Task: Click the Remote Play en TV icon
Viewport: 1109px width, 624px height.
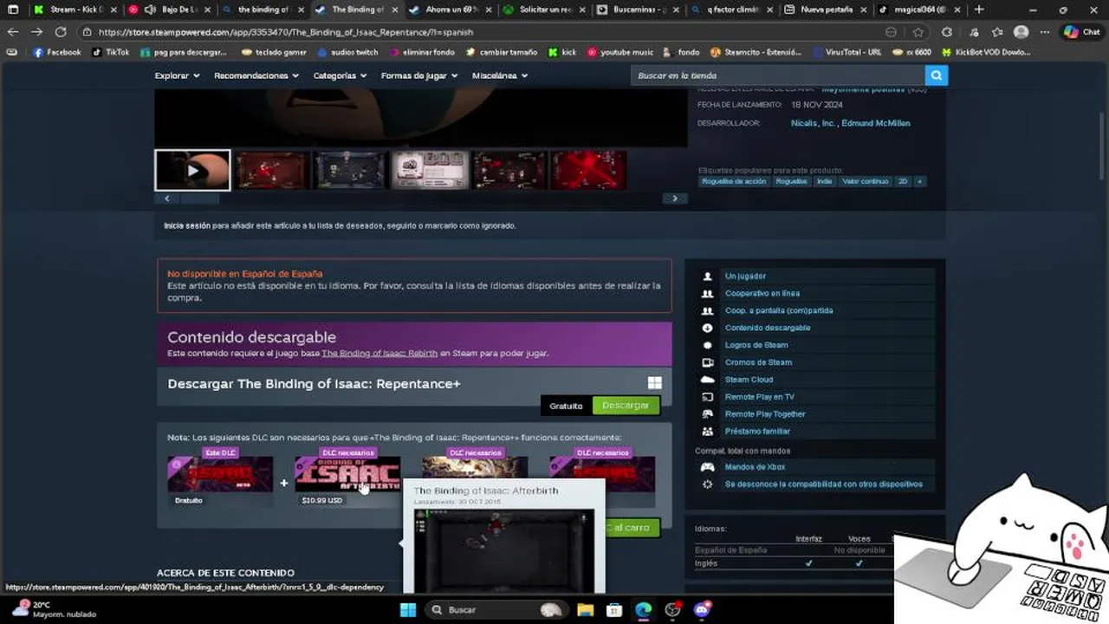Action: pyautogui.click(x=708, y=397)
